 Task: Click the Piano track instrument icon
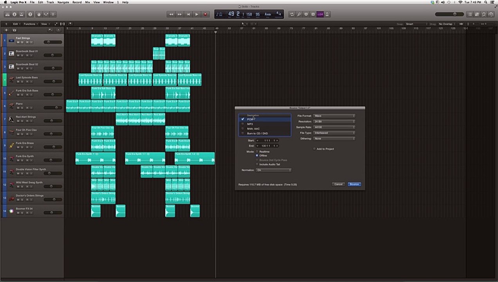click(11, 106)
